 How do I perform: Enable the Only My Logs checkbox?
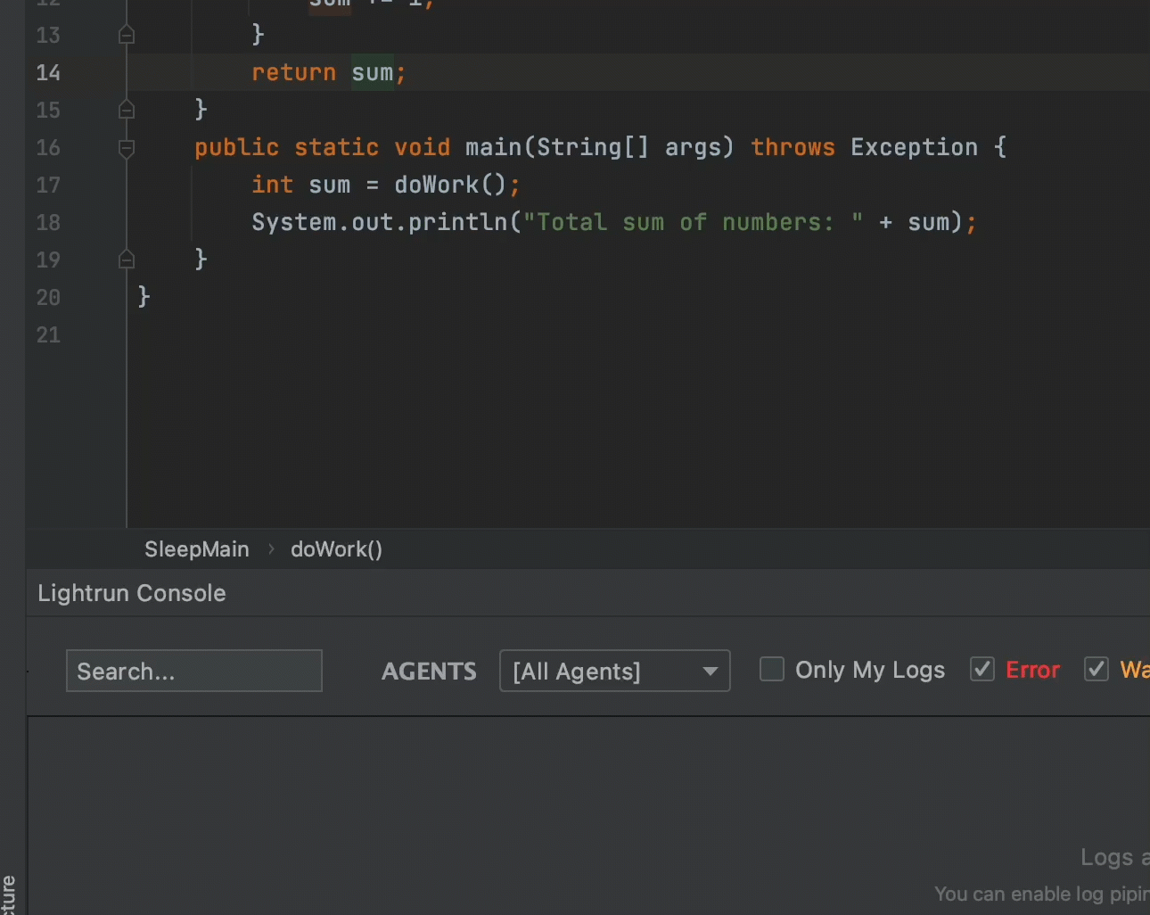[772, 669]
